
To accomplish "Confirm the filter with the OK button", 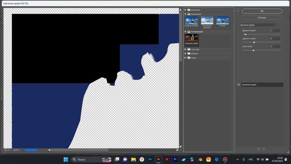I will tap(262, 11).
